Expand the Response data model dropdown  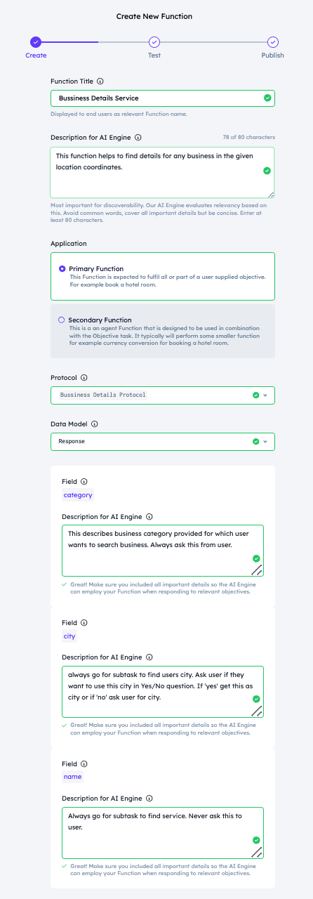pos(163,442)
